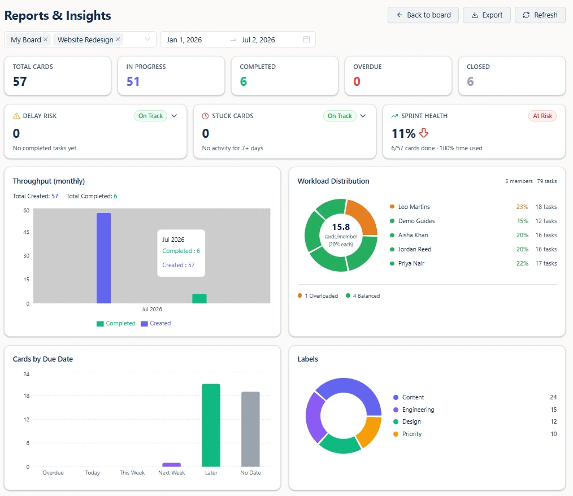Select Leo Martins in workload list
The height and width of the screenshot is (496, 573).
[x=473, y=207]
